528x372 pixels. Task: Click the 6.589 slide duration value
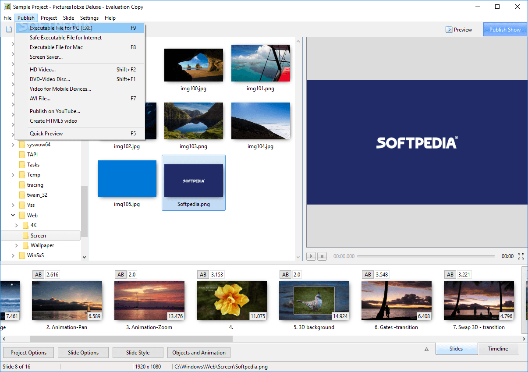point(94,316)
